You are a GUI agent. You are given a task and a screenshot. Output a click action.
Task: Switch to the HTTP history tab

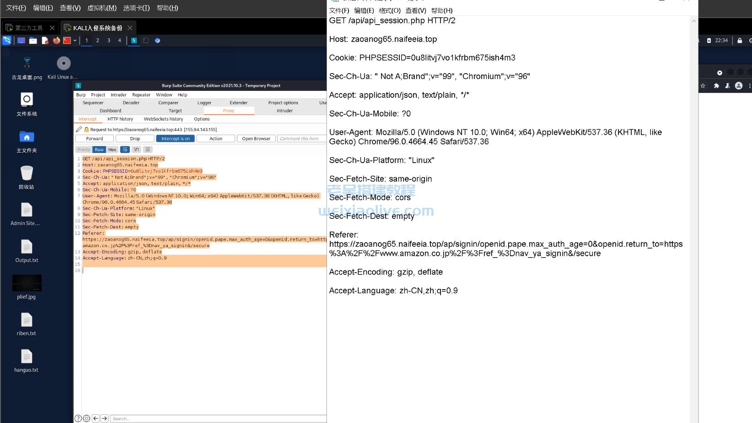[120, 119]
